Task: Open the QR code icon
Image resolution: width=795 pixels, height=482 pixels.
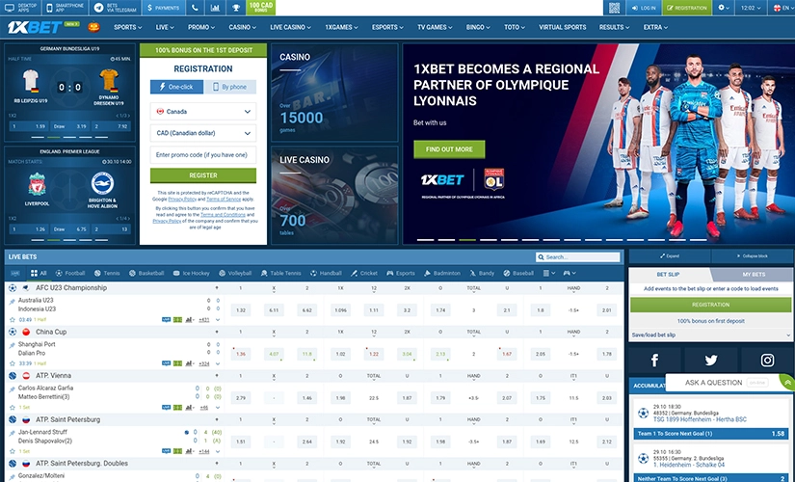Action: [x=614, y=8]
